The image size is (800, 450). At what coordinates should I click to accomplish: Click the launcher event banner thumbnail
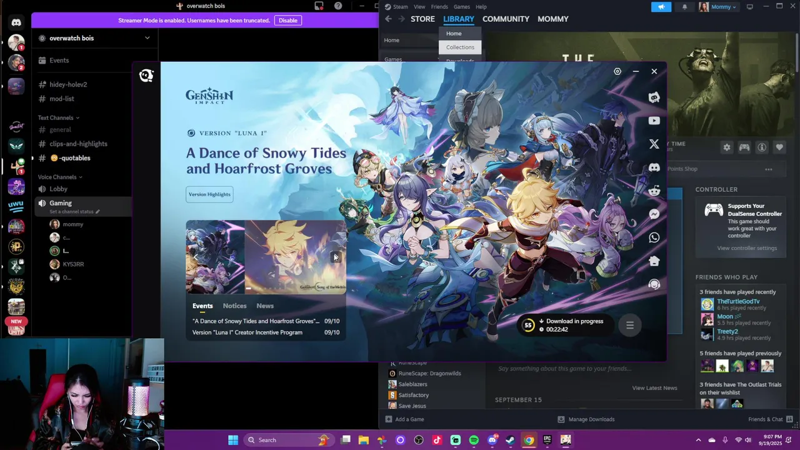point(266,257)
